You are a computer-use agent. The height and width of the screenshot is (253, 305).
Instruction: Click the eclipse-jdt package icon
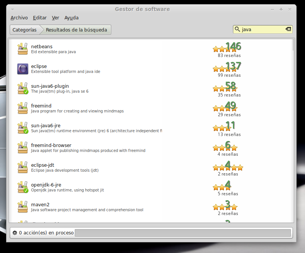click(22, 167)
